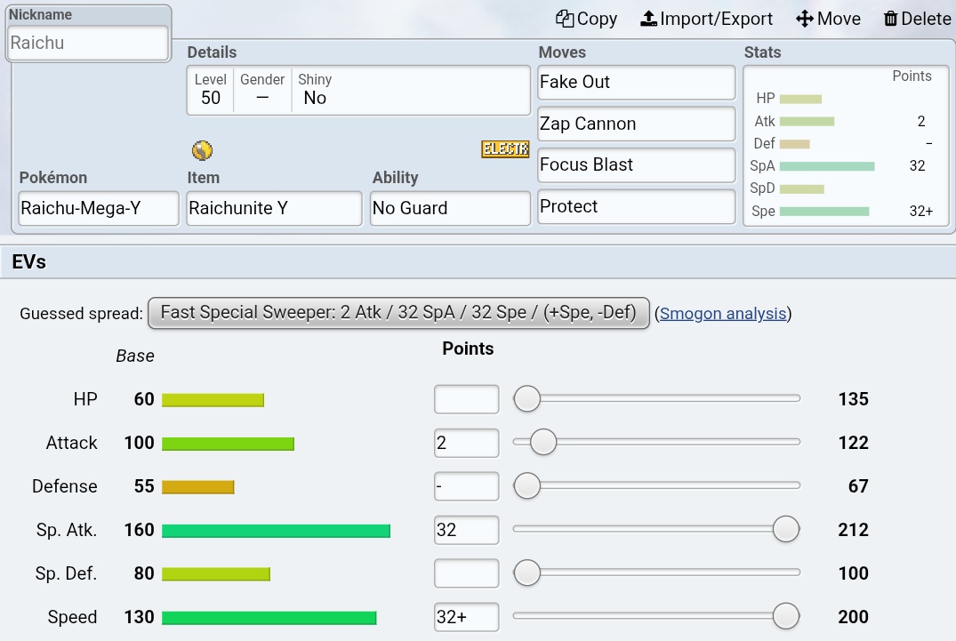Select the Protect move slot
Screen dimensions: 956x641
[x=637, y=206]
